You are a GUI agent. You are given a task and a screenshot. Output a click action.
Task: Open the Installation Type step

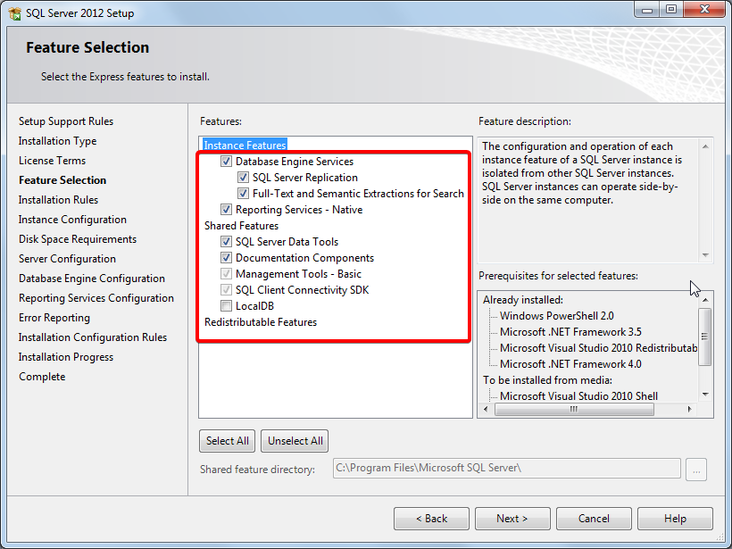point(57,141)
